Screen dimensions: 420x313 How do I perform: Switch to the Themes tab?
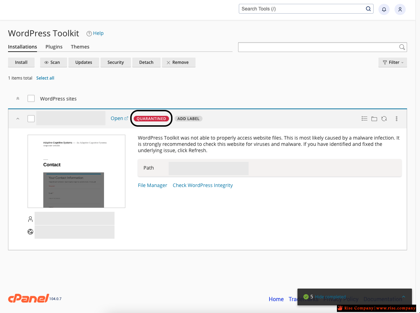click(x=80, y=47)
